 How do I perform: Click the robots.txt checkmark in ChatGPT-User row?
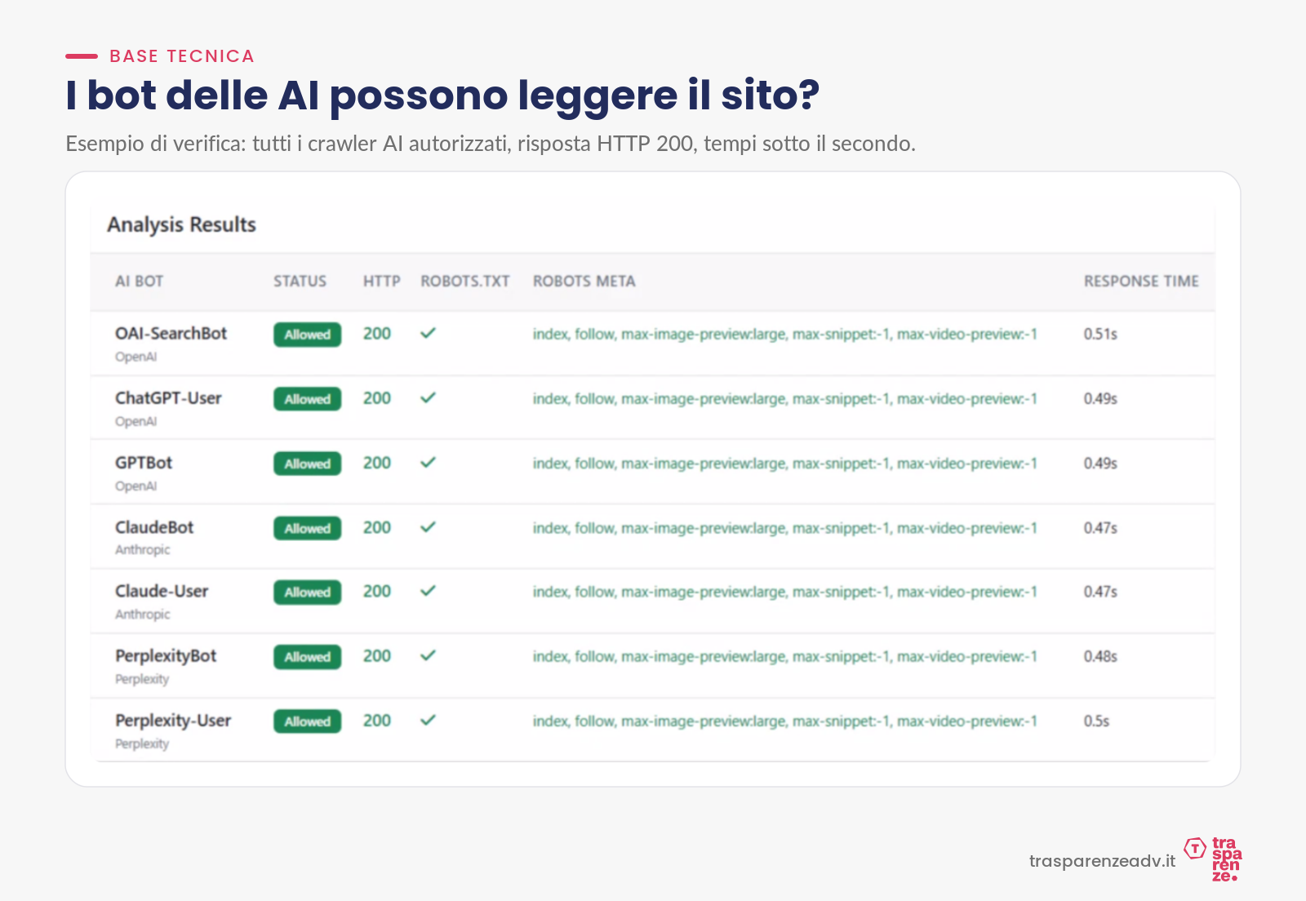click(x=428, y=397)
